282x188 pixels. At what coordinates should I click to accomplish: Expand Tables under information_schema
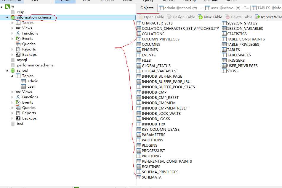pos(12,23)
